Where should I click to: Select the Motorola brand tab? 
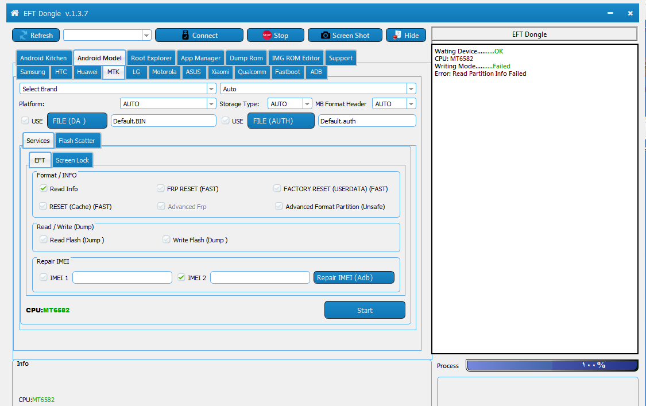point(164,72)
